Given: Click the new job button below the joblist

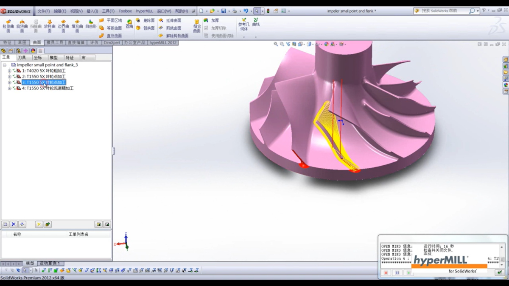Looking at the screenshot, I should (x=5, y=225).
